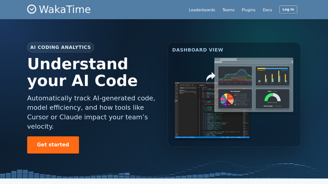328x184 pixels.
Task: Click the green gauge Today chart
Action: 272,99
